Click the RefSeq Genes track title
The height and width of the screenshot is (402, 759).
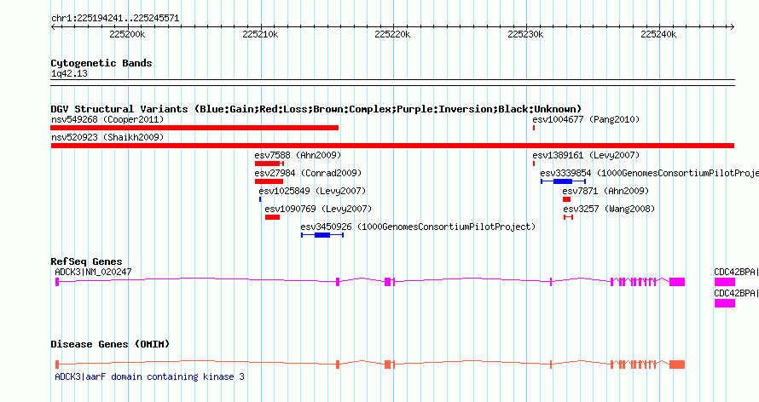[x=86, y=261]
